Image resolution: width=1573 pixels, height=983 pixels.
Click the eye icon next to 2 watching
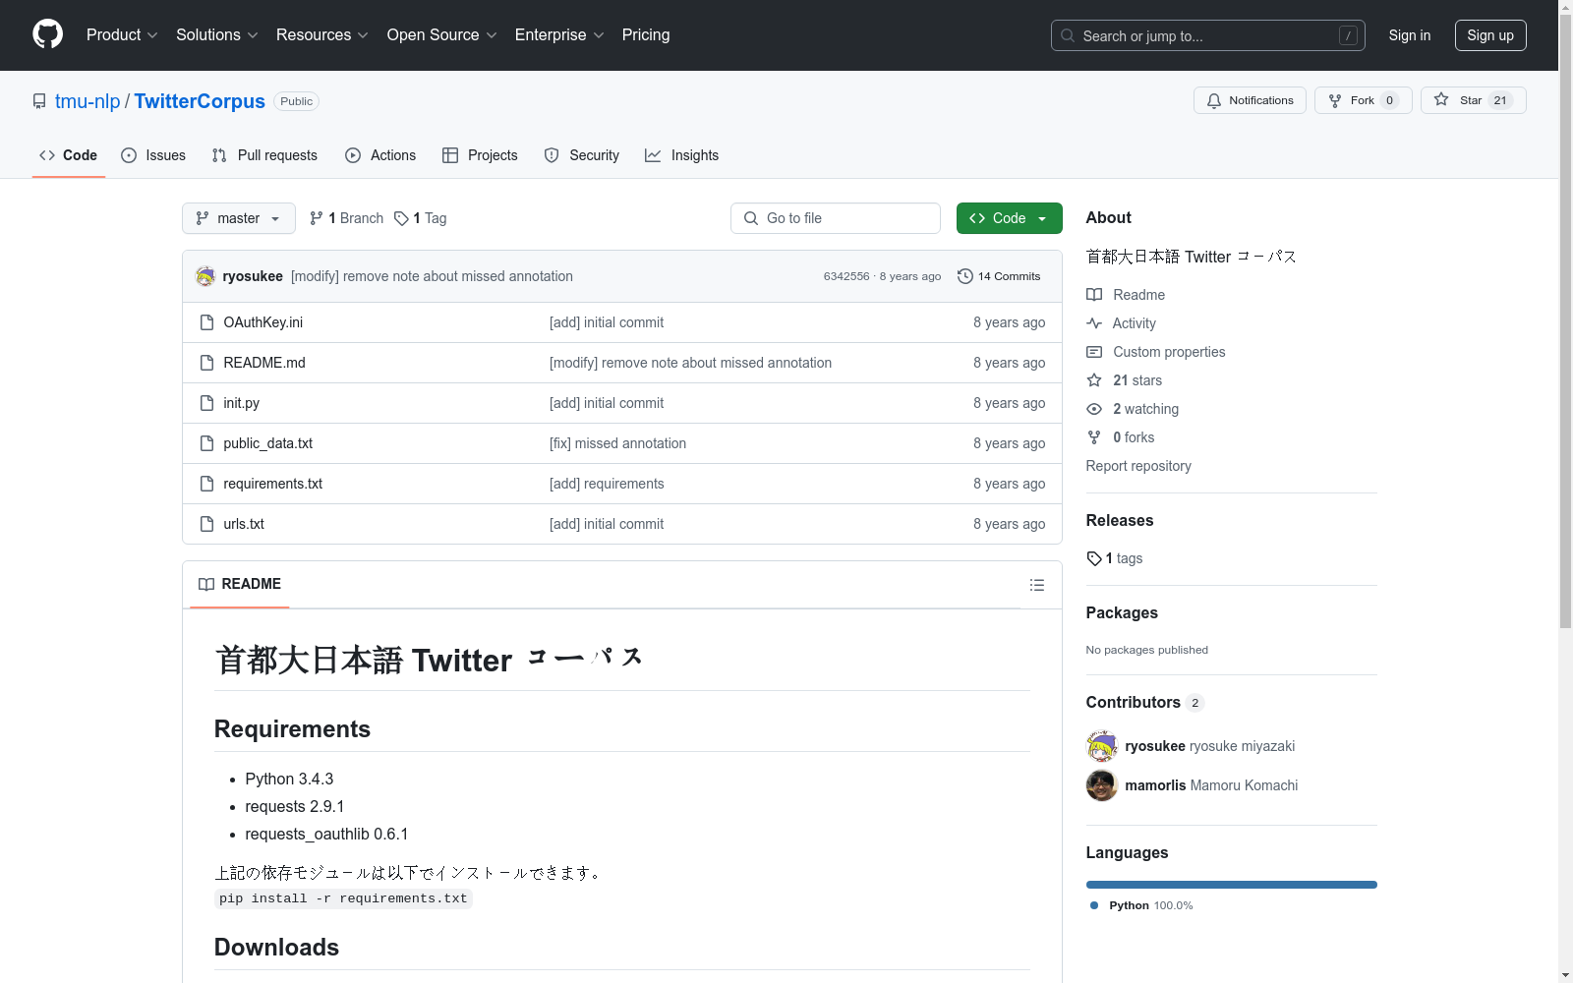[x=1094, y=409]
